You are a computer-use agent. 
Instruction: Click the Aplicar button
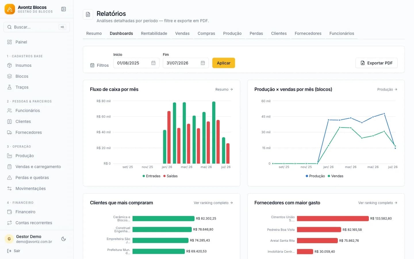(x=224, y=63)
